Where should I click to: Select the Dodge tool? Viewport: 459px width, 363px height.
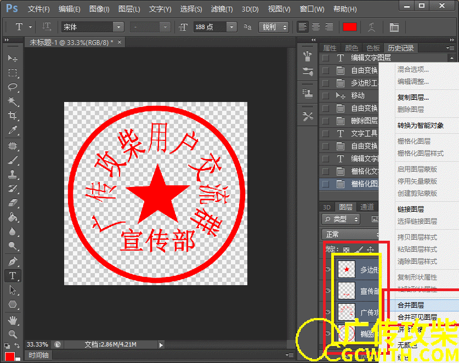tap(13, 246)
